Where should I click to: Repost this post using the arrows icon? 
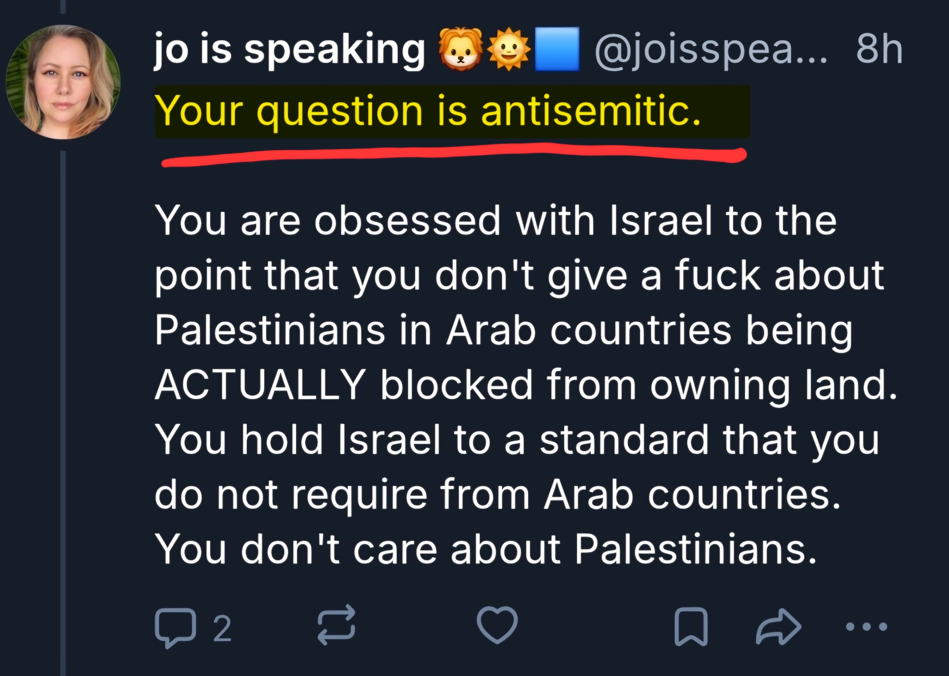click(x=336, y=625)
